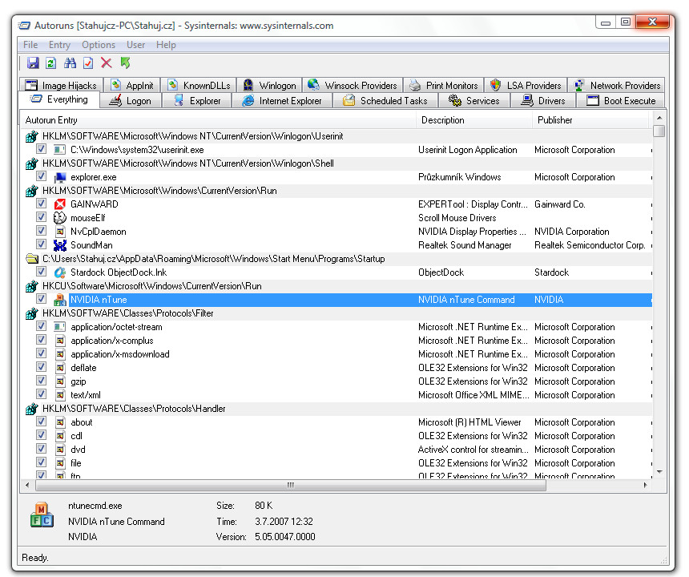
Task: Click registry icon beside Protocols\Filter key
Action: coord(31,313)
